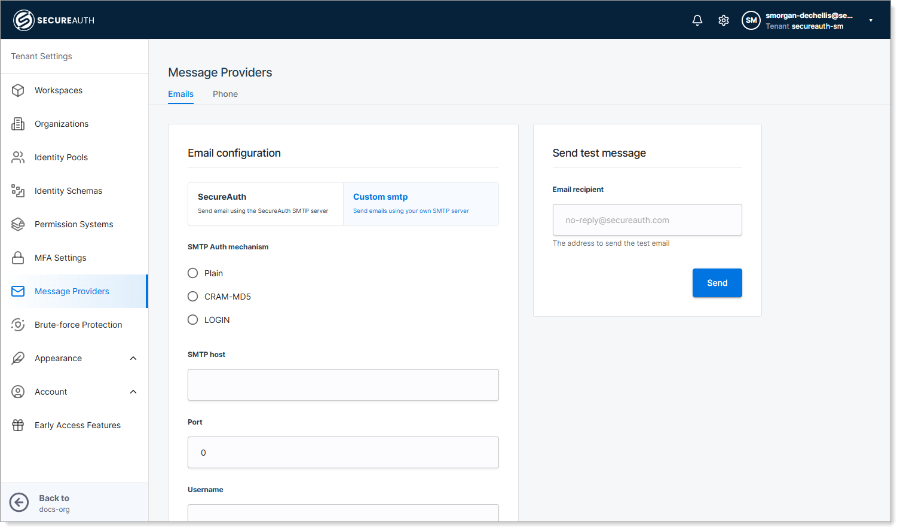Click the SMTP host field
This screenshot has height=531, width=900.
point(343,385)
